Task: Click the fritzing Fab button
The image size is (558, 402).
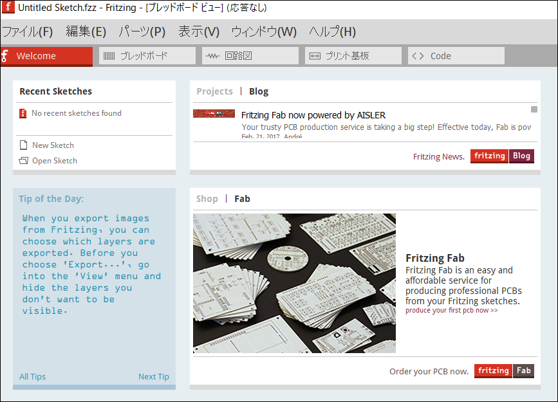Action: tap(504, 370)
